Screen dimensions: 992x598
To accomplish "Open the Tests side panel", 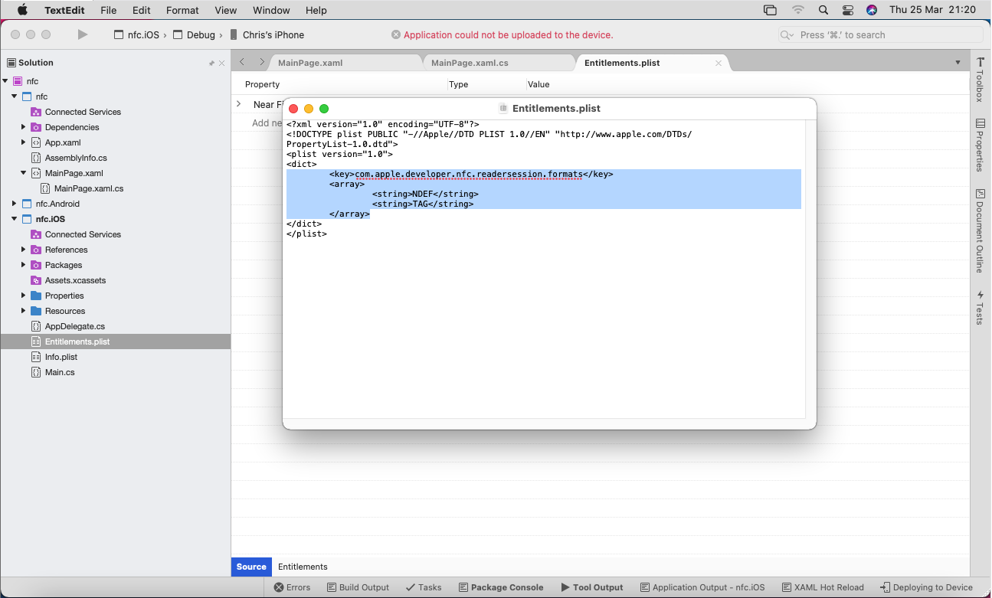I will (x=980, y=307).
